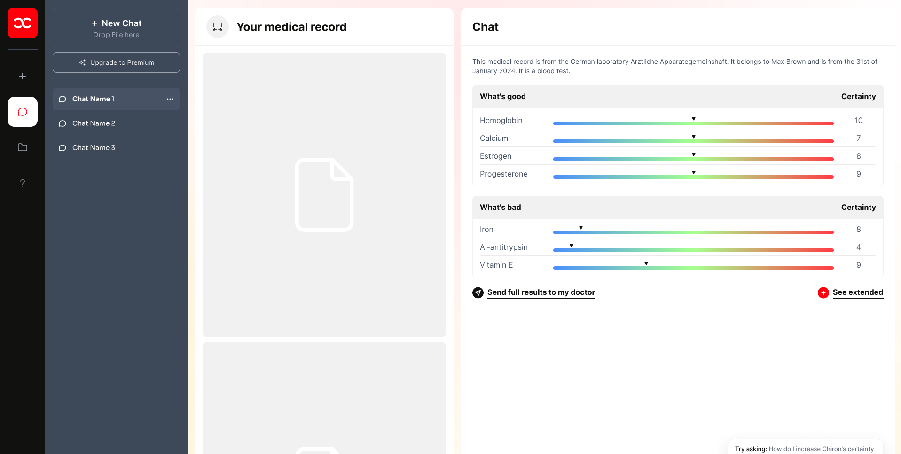Open help question mark icon
This screenshot has height=454, width=901.
pos(23,183)
